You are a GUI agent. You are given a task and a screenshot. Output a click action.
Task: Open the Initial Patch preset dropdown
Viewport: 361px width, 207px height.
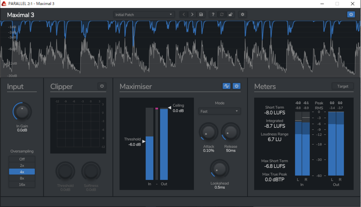(x=144, y=14)
